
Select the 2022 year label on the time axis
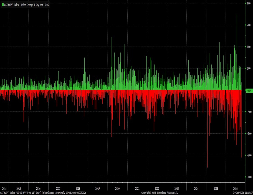click(x=157, y=189)
